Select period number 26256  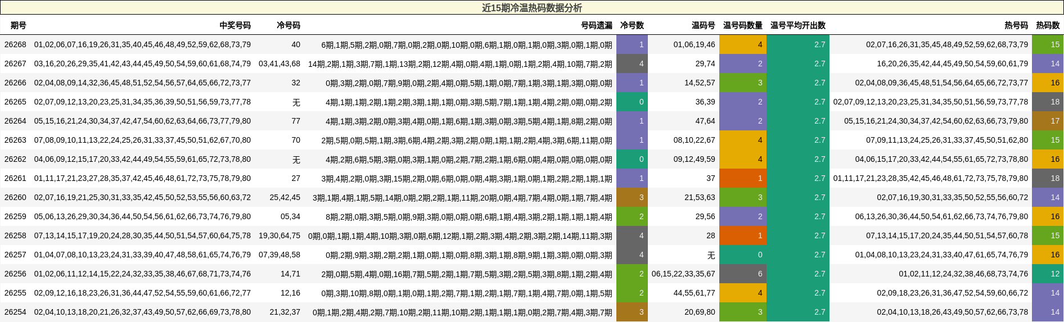coord(15,274)
